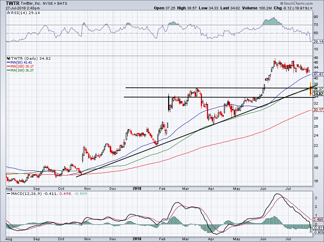Click the 90 level on the RSI scale
Screen dimensions: 324x242
(316, 17)
